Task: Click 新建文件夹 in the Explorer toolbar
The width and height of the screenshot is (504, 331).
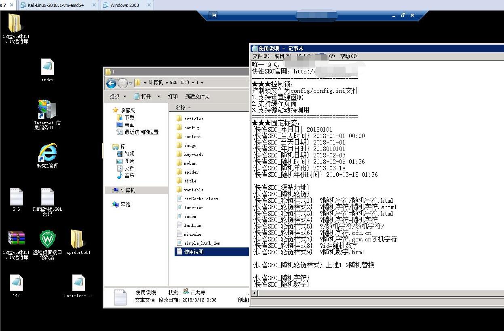Action: point(197,96)
